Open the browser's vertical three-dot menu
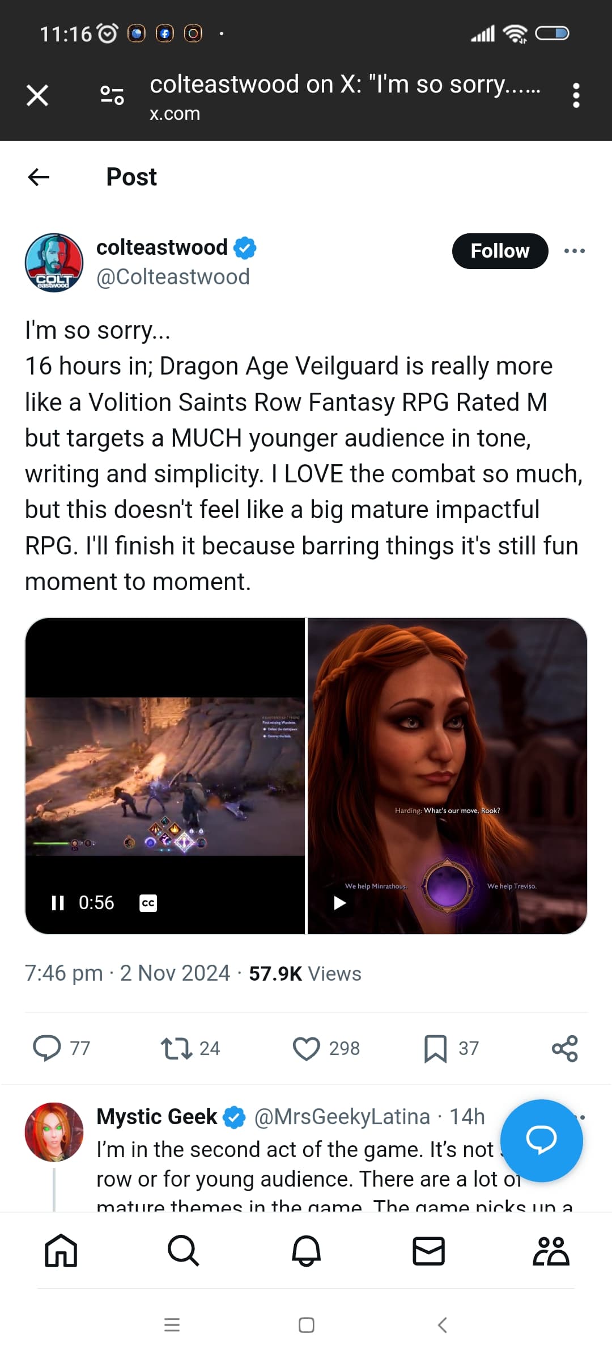 point(576,95)
